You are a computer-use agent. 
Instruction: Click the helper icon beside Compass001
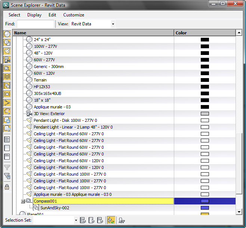coord(29,201)
